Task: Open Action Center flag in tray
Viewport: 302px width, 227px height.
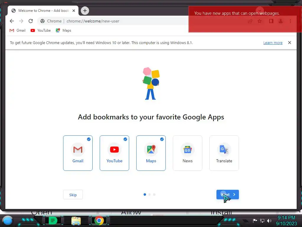Action: (255, 220)
